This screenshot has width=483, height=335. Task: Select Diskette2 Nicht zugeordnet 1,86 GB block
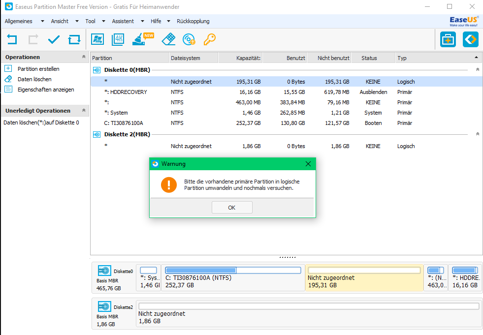pyautogui.click(x=309, y=313)
